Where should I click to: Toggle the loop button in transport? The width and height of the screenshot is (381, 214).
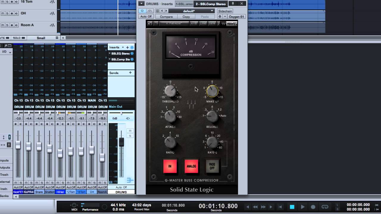(x=325, y=207)
